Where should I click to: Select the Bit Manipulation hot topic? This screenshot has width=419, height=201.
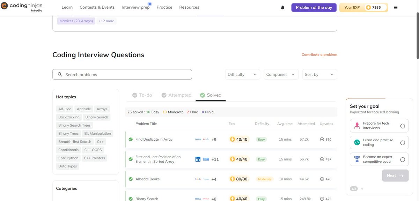click(98, 133)
